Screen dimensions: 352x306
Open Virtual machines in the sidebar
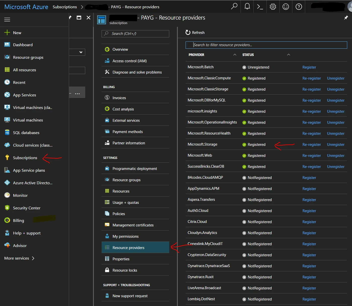click(34, 120)
